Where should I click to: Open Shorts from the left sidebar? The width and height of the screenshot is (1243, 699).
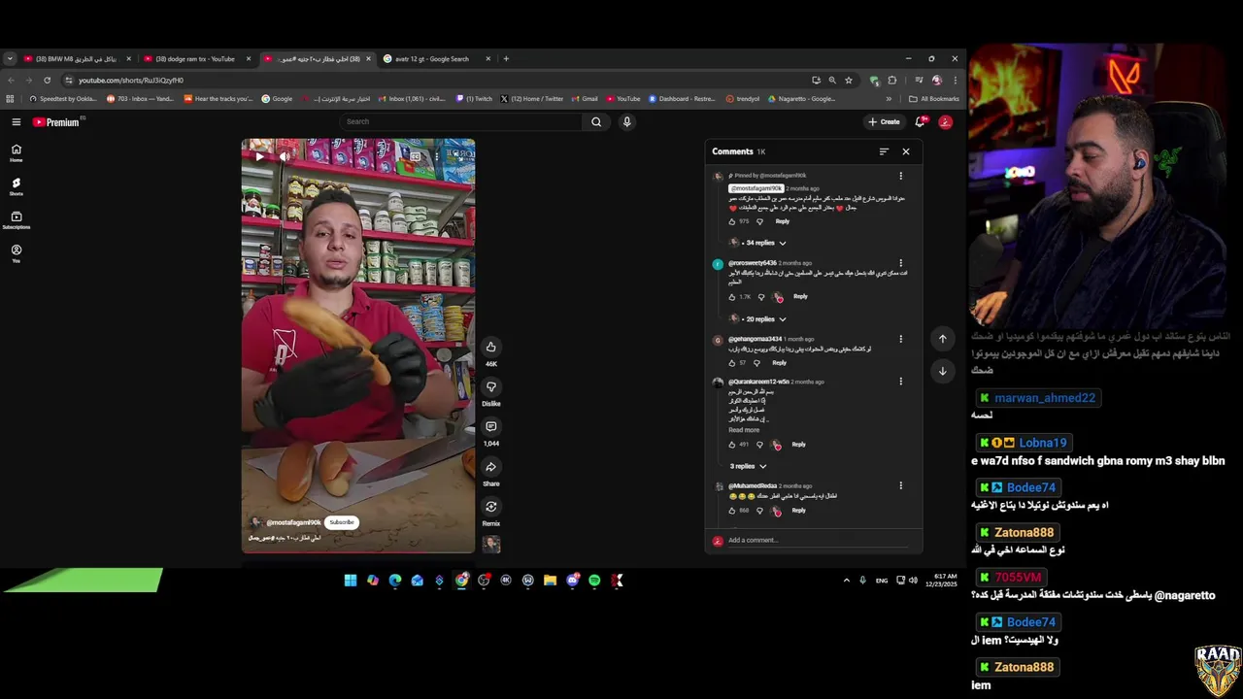click(x=17, y=186)
